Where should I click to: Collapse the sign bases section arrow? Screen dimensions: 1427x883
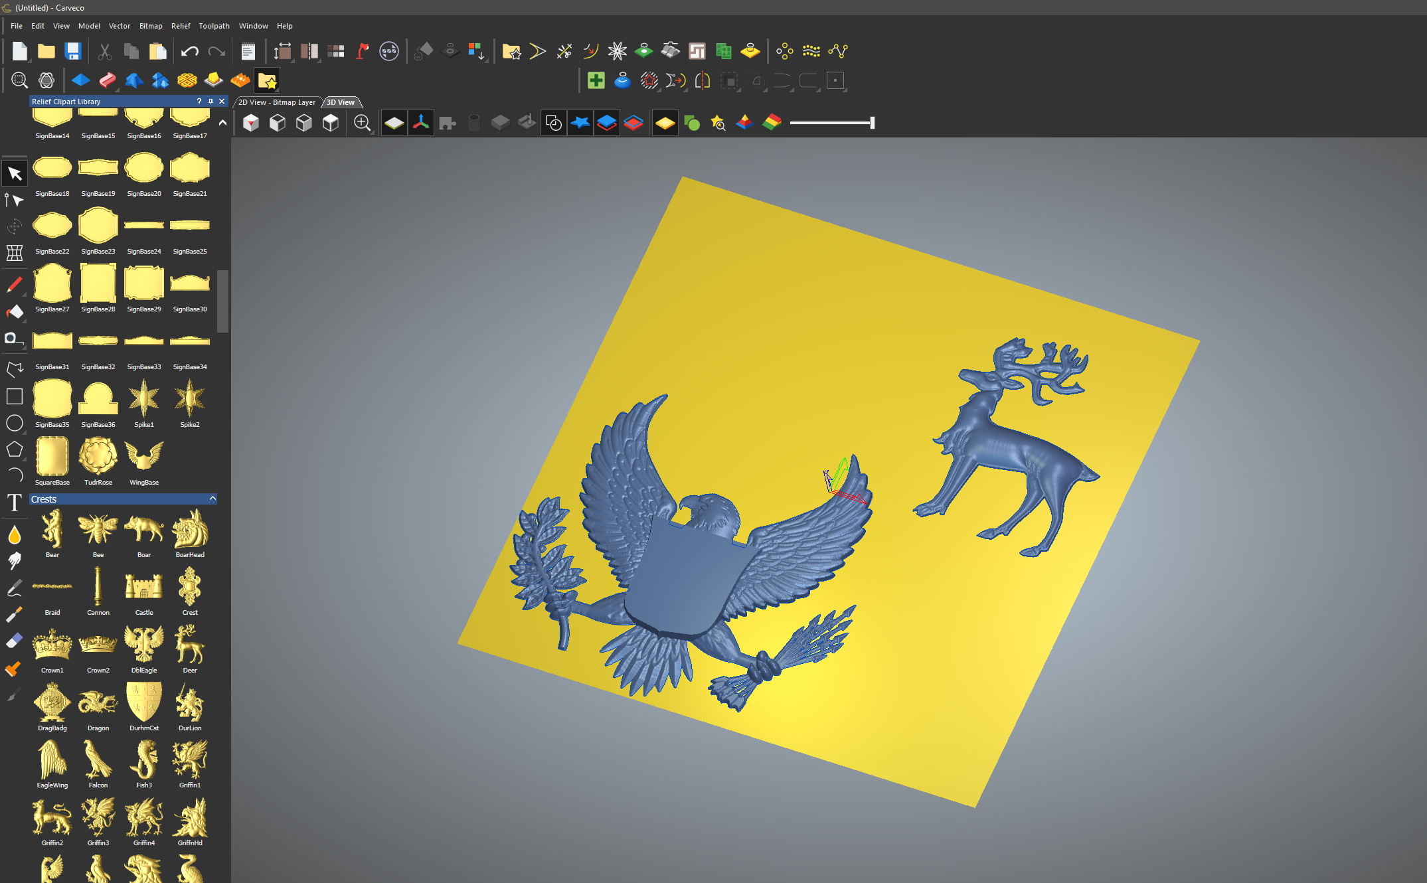(222, 123)
